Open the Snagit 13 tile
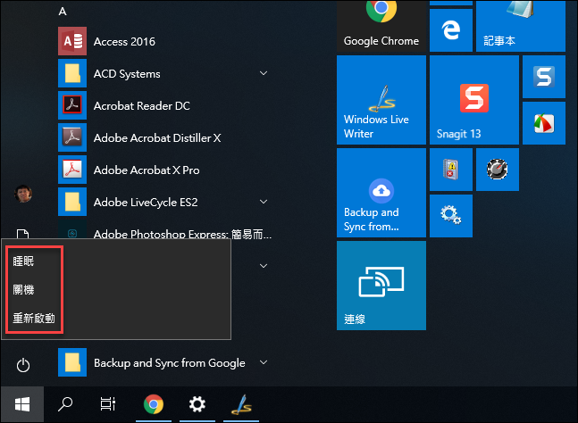This screenshot has width=578, height=423. coord(474,100)
